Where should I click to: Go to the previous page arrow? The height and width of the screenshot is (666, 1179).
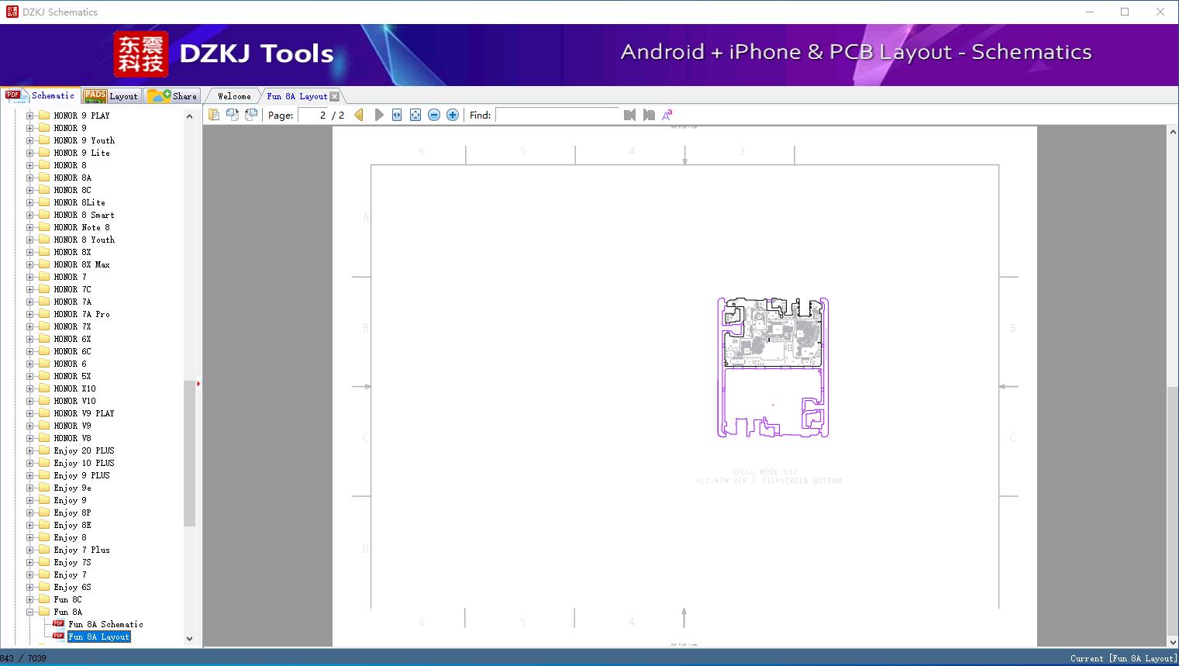click(x=359, y=115)
